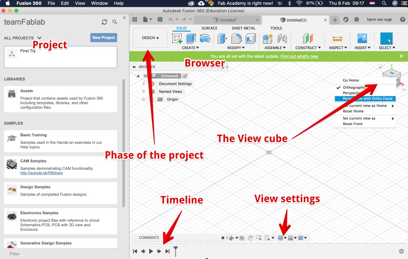Open the CREATE dropdown menu
Viewport: 408px width, 259px height.
point(190,48)
